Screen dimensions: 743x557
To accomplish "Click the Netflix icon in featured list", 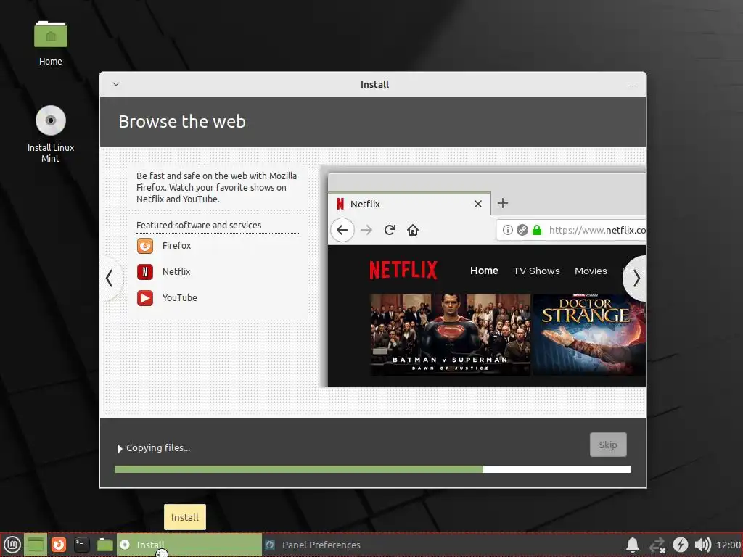I will coord(145,272).
